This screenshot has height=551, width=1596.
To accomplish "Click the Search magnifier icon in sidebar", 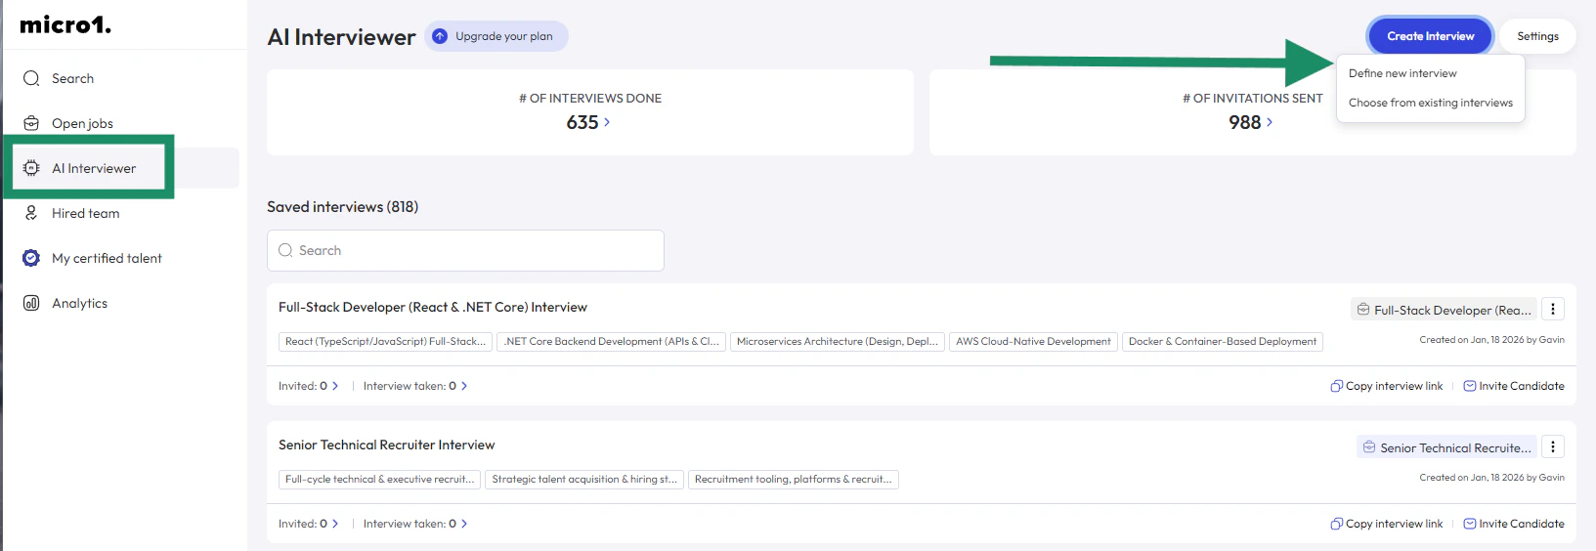I will (31, 78).
